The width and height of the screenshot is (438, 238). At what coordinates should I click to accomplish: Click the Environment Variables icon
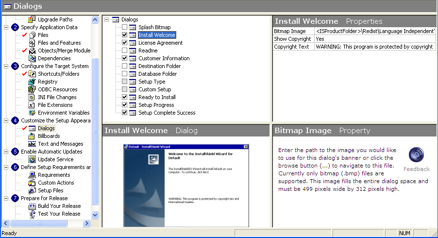[32, 113]
